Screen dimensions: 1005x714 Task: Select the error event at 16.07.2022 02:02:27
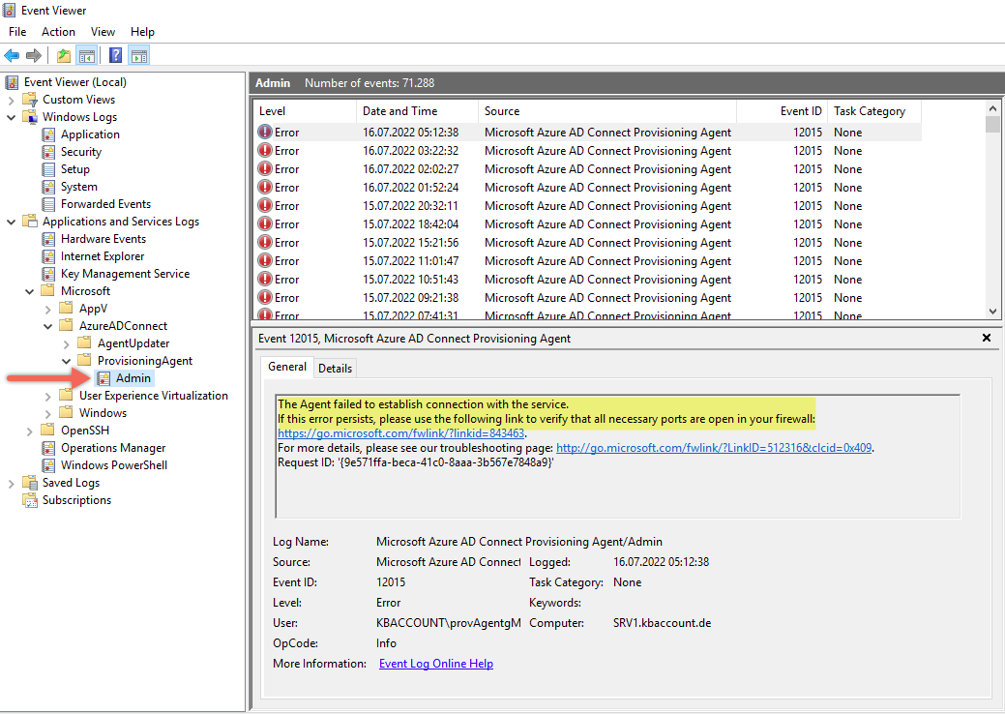(x=588, y=169)
